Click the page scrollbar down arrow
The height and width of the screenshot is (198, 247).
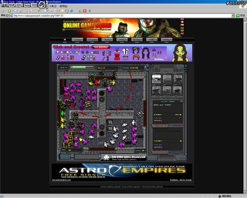[245, 192]
